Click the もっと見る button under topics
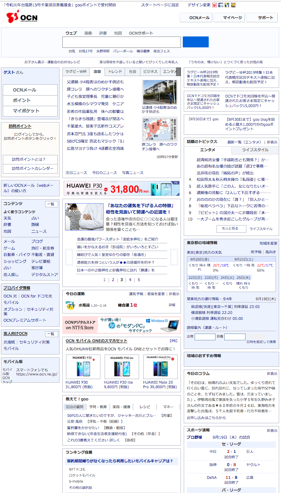Viewport: 281px width, 493px height. pos(231,229)
